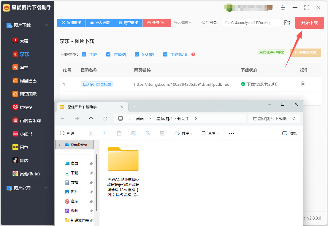Toggle the 主图视频 checkbox
Screen dimensions: 328x226
[165, 54]
